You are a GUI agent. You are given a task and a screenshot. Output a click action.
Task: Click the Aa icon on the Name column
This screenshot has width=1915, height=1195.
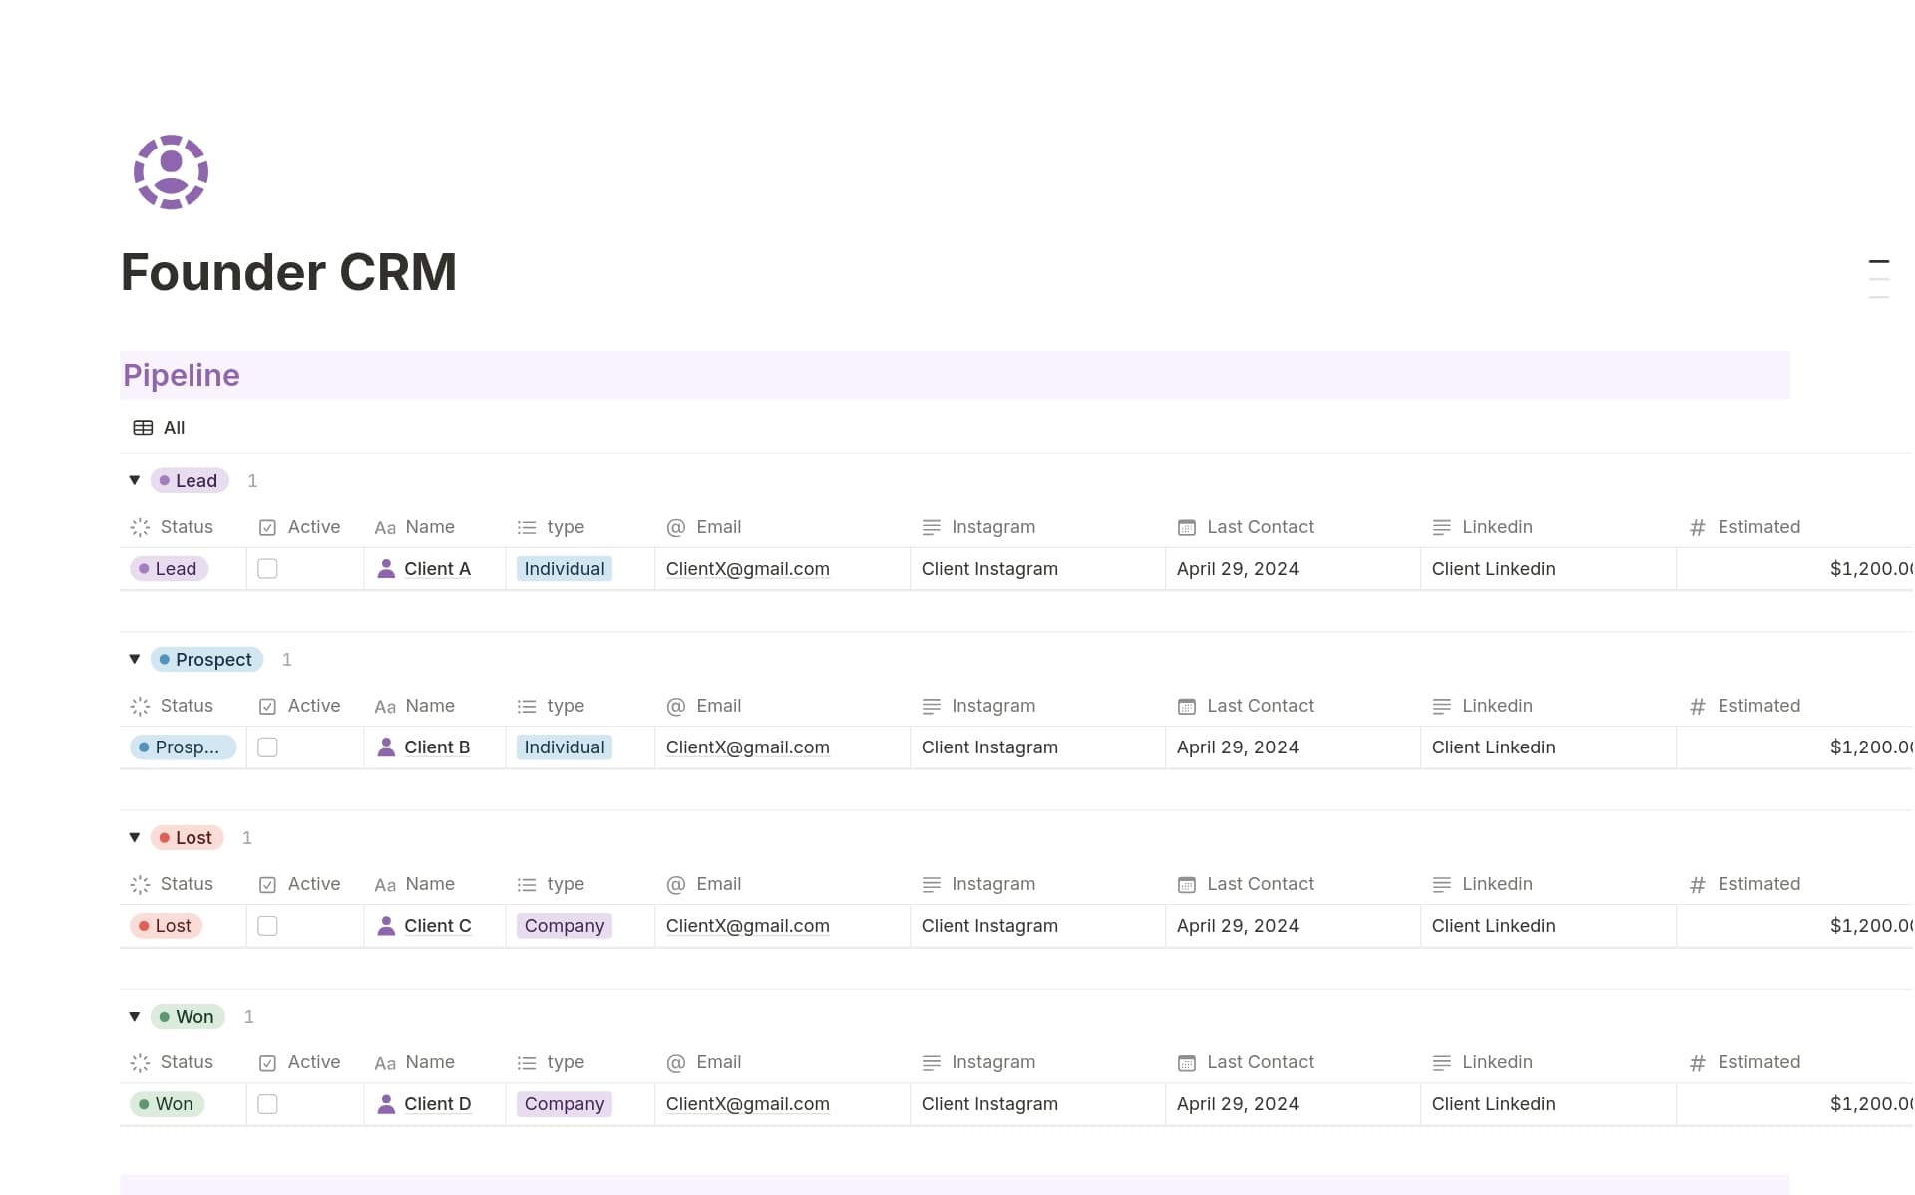coord(386,527)
